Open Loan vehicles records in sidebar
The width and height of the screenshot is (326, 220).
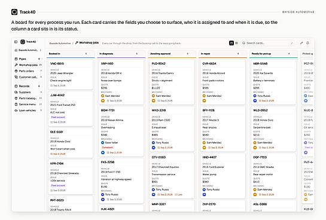click(28, 111)
